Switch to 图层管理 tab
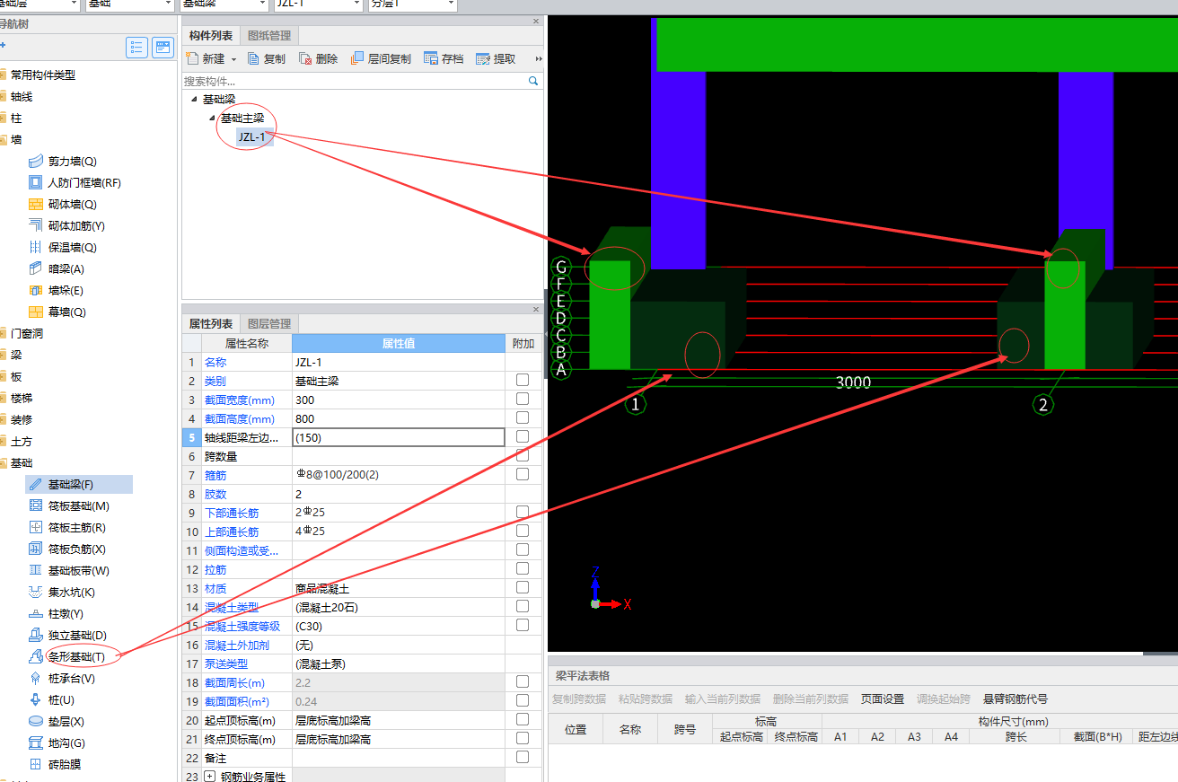The image size is (1178, 782). pos(269,323)
